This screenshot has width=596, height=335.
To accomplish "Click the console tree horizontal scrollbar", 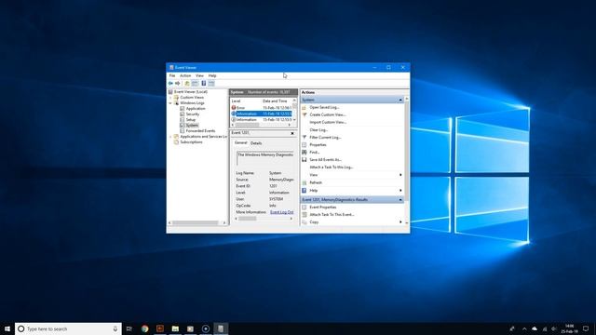I will coord(197,223).
